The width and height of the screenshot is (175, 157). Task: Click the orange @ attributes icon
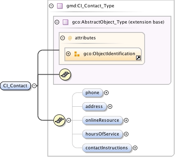pos(70,38)
